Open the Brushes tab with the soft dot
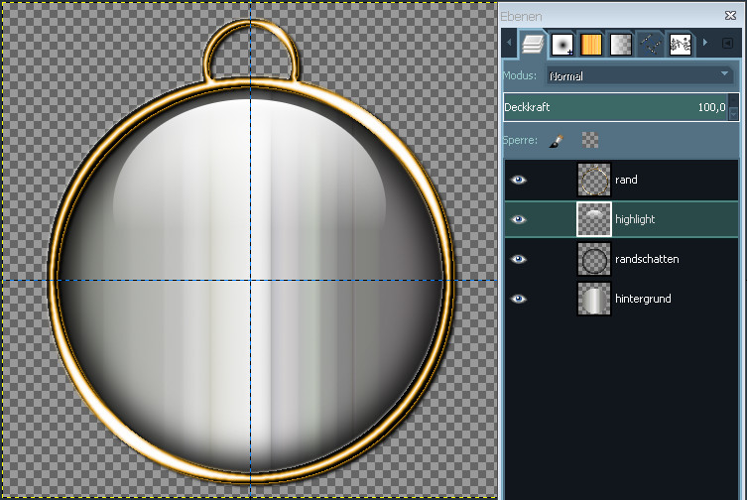 (562, 44)
